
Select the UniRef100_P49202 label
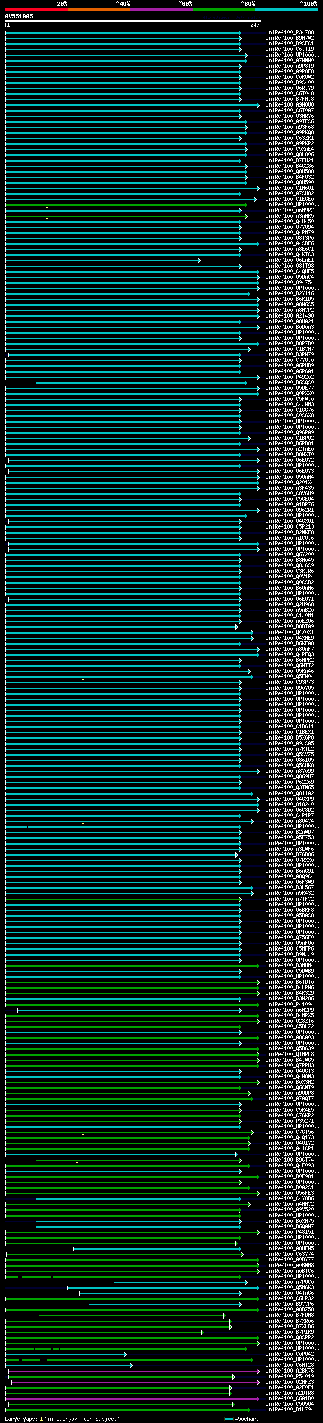(290, 377)
